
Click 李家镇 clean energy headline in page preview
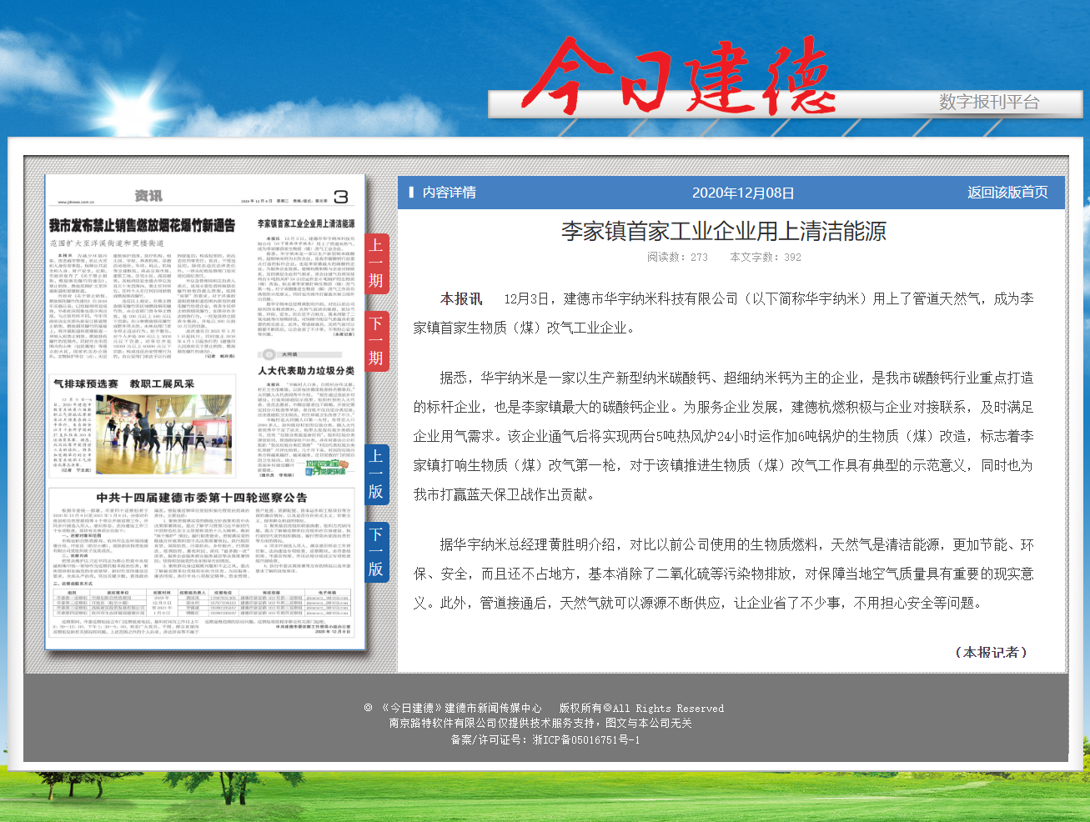coord(306,223)
